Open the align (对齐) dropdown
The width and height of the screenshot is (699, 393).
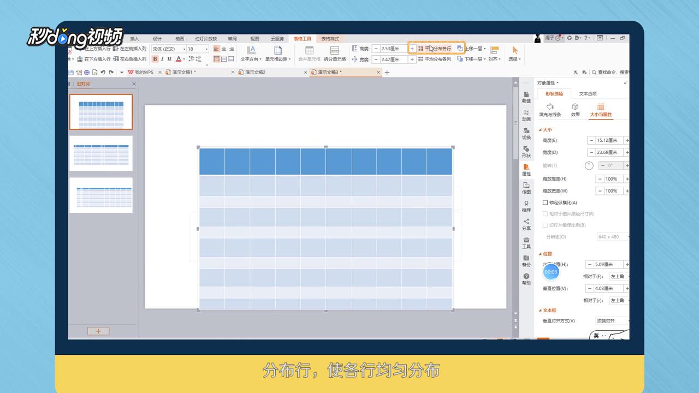[x=495, y=53]
